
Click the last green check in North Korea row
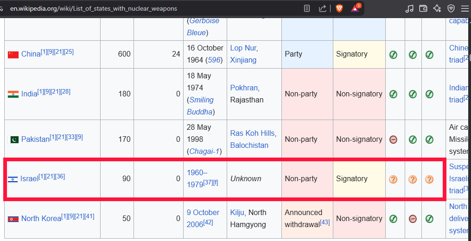tap(429, 219)
